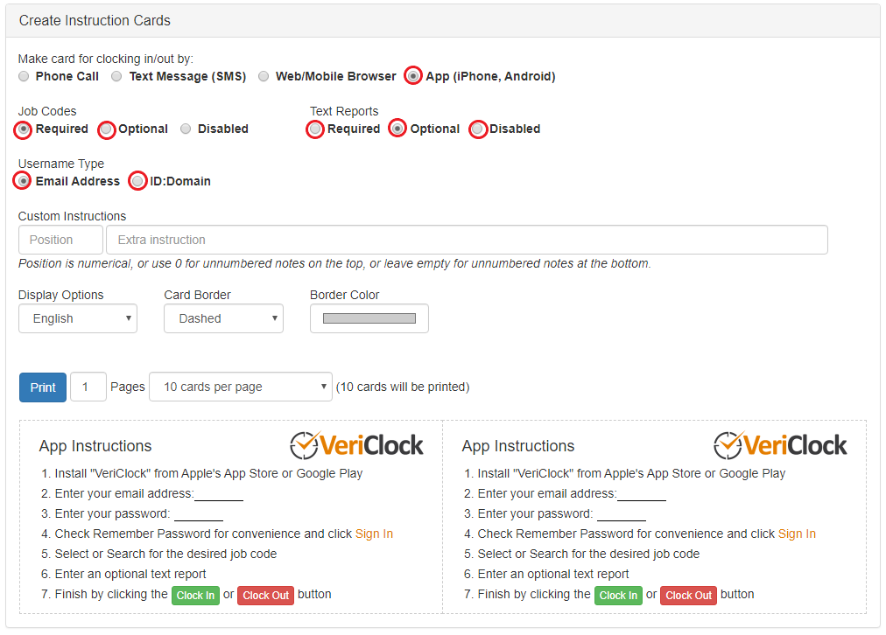
Task: Open the Display Options language dropdown
Action: tap(77, 318)
